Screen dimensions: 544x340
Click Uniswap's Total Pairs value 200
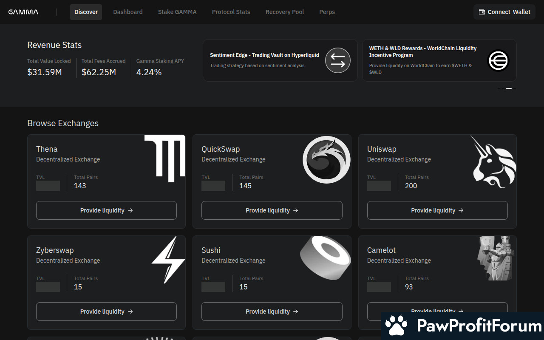tap(411, 186)
